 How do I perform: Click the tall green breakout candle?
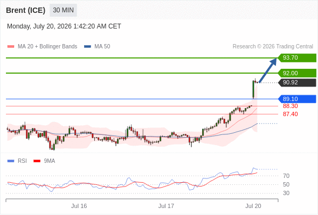(x=253, y=90)
